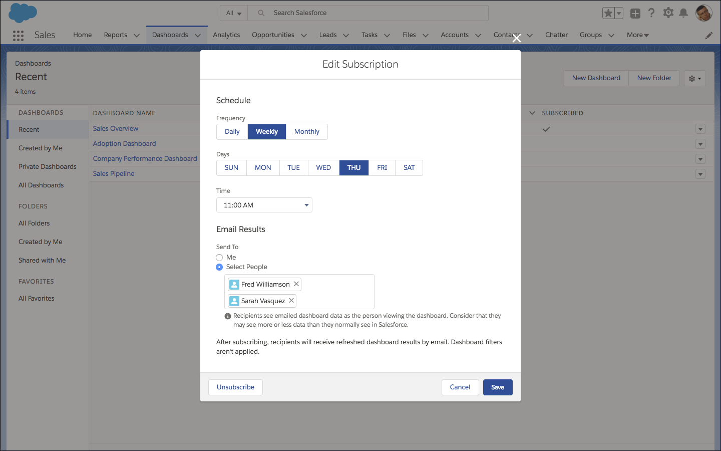721x451 pixels.
Task: Expand the search scope All dropdown
Action: pyautogui.click(x=233, y=13)
